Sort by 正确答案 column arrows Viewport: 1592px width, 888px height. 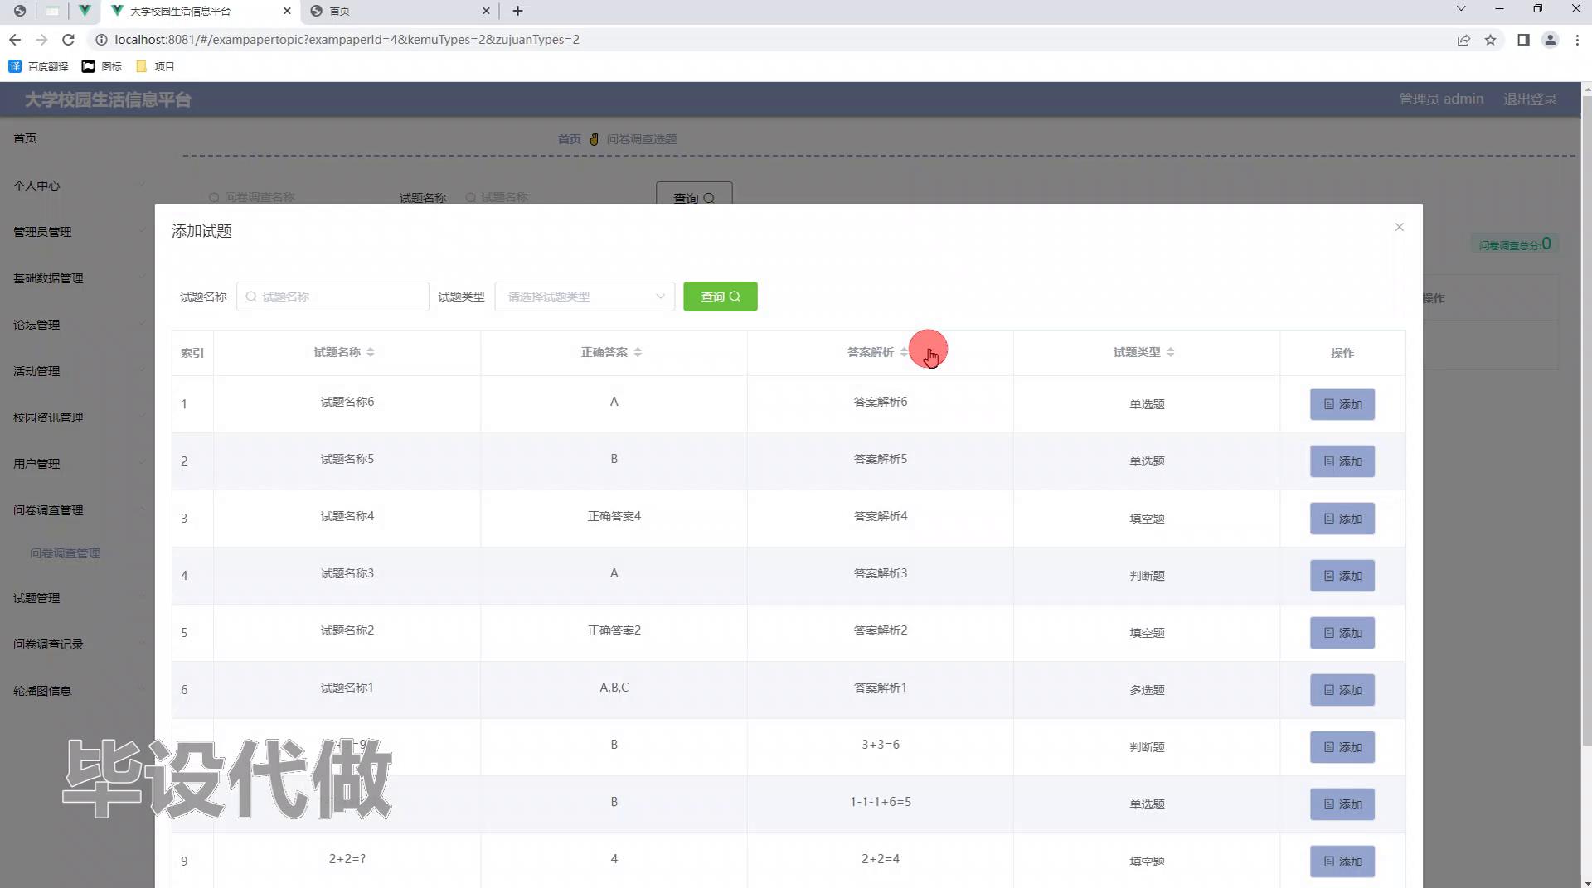(x=638, y=352)
